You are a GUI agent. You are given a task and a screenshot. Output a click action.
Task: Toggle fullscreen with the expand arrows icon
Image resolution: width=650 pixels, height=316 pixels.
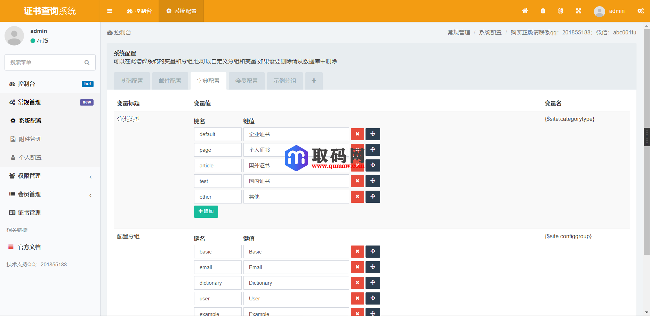[578, 11]
